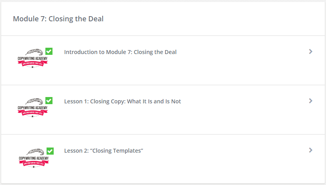Open Lesson 2 using its right chevron
This screenshot has height=185, width=326.
pyautogui.click(x=311, y=150)
